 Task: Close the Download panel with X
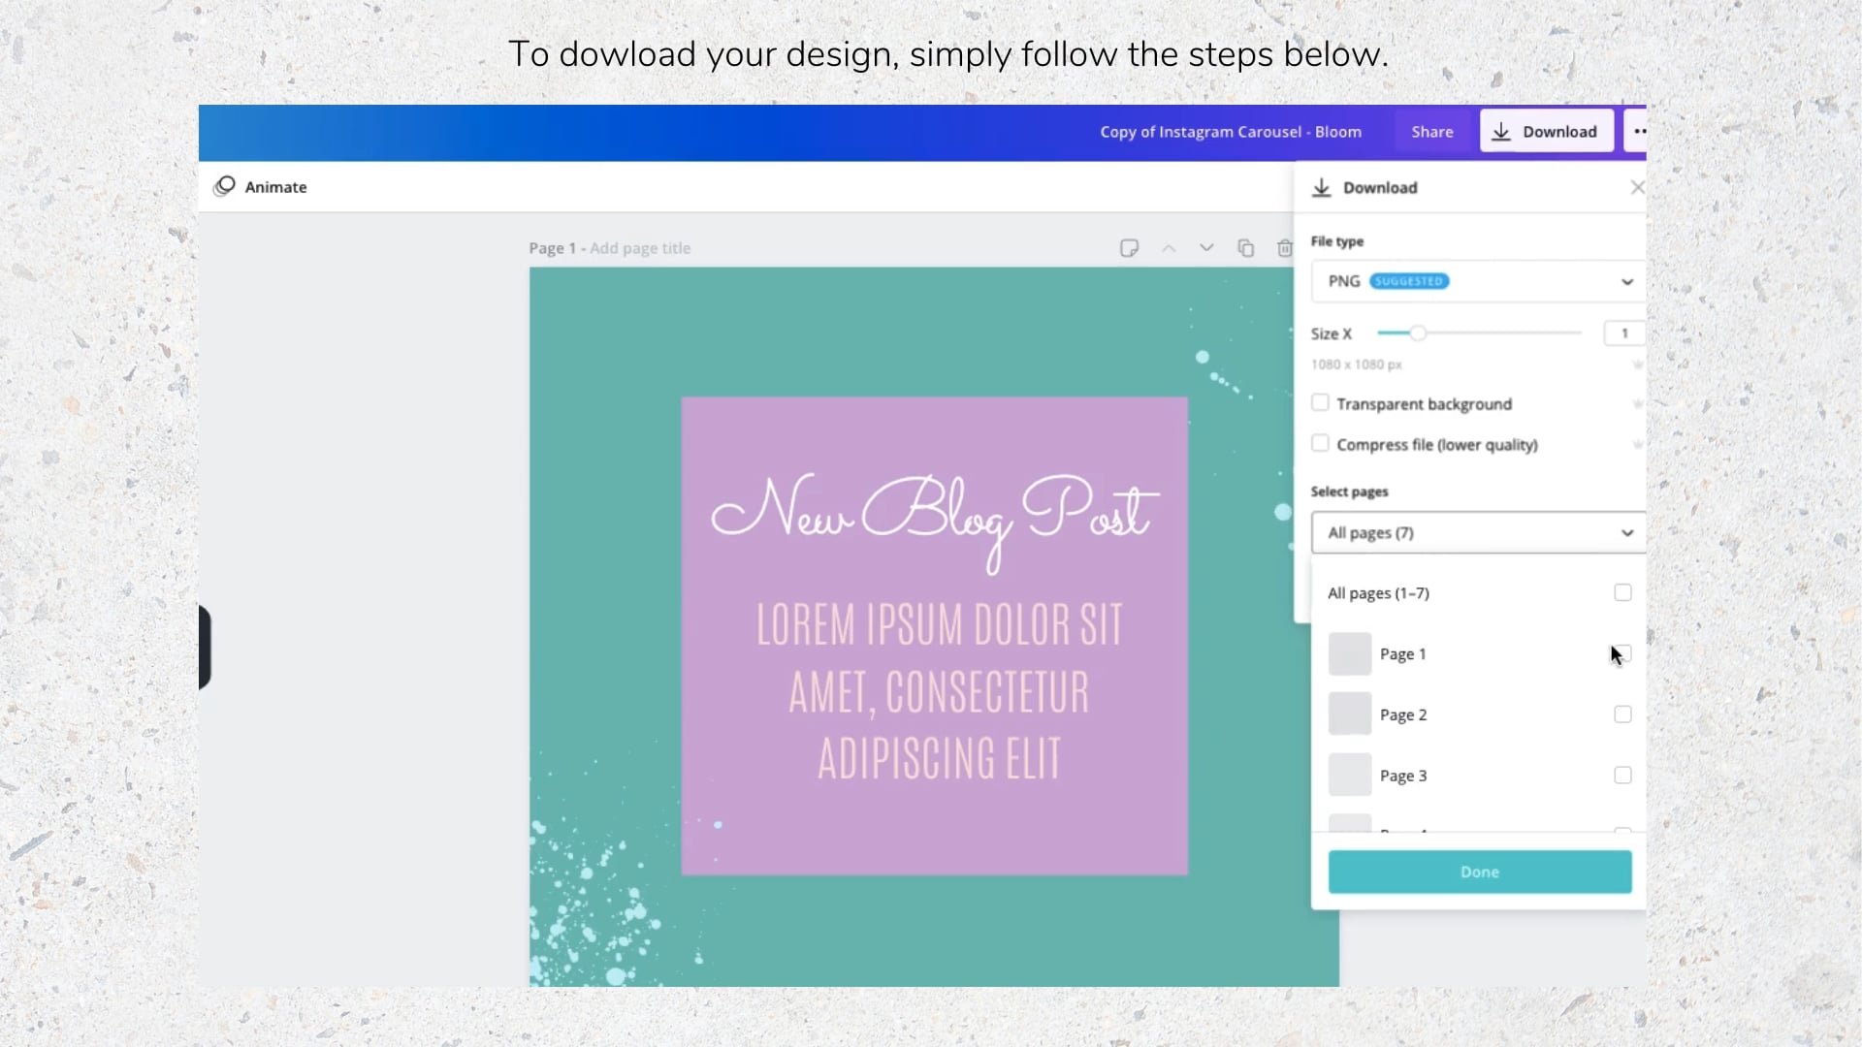point(1637,187)
